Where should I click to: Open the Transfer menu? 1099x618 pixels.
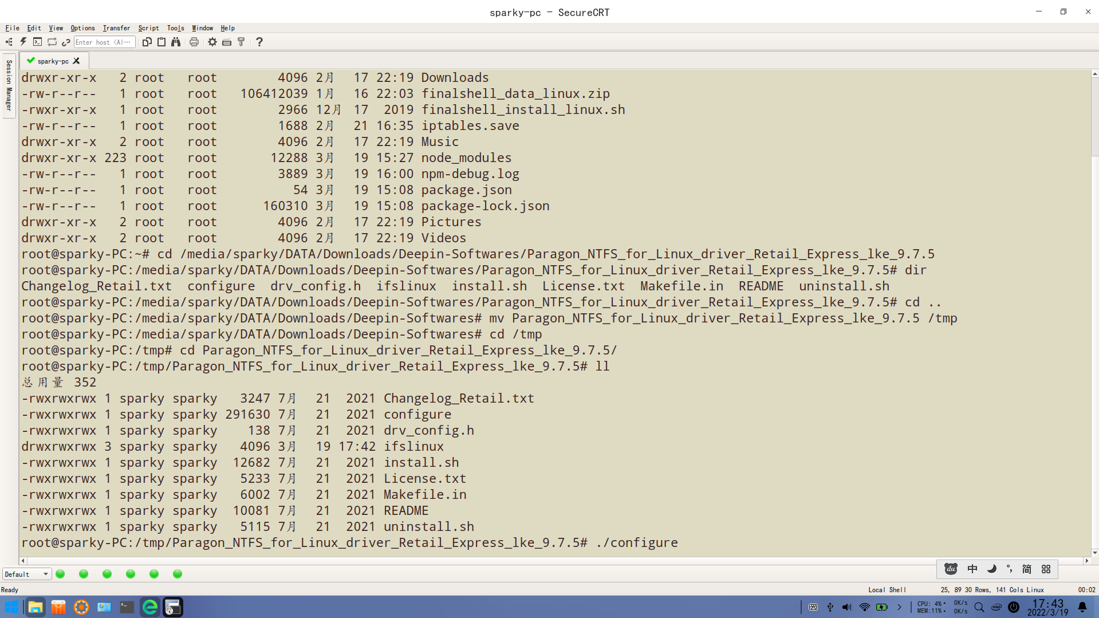[117, 28]
